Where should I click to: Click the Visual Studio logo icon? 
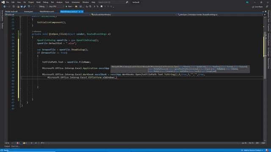tap(3, 2)
